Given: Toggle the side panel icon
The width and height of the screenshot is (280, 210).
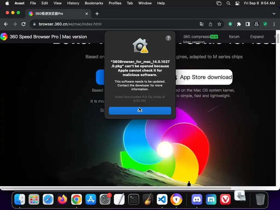Looking at the screenshot, I should pyautogui.click(x=248, y=24).
